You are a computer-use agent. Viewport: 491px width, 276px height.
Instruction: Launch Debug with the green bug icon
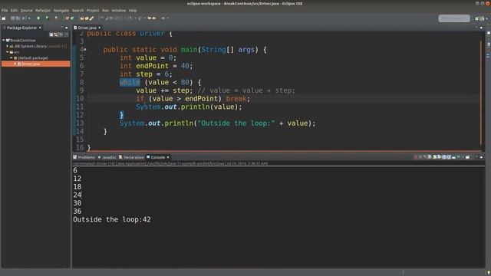[x=38, y=18]
